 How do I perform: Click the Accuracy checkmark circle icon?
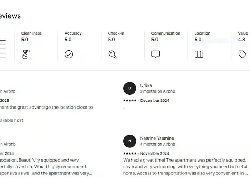pyautogui.click(x=69, y=54)
